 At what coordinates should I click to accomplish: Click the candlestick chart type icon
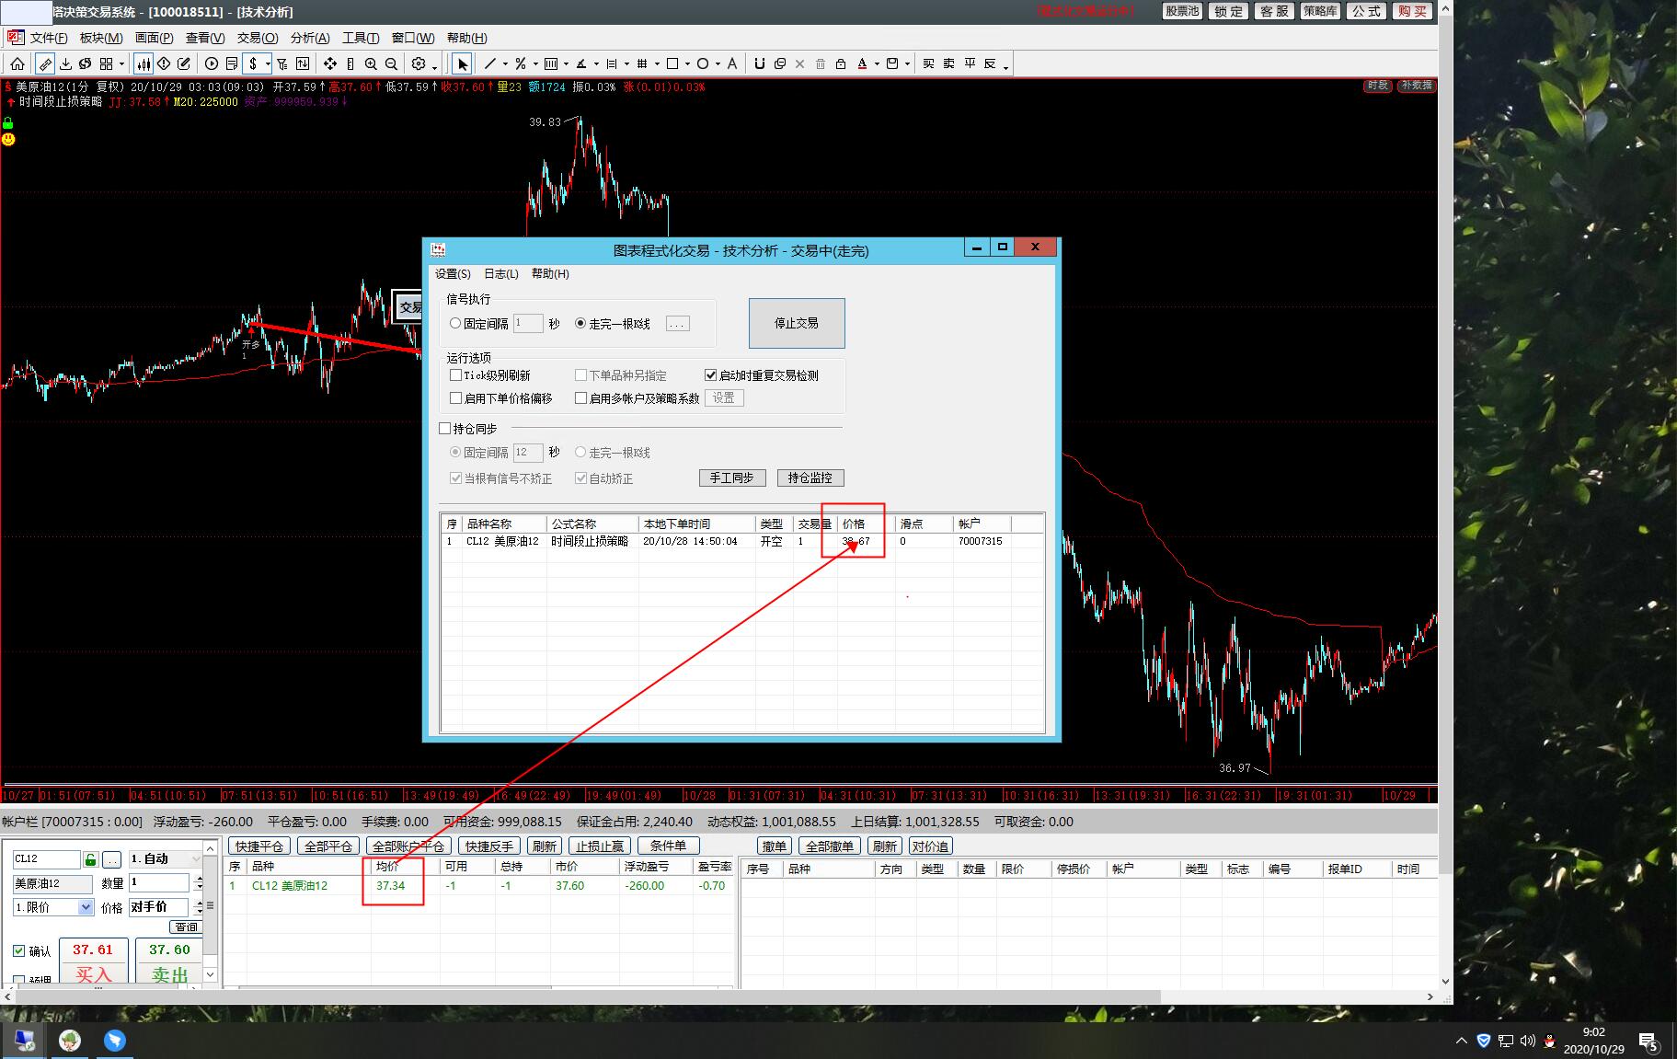coord(144,63)
